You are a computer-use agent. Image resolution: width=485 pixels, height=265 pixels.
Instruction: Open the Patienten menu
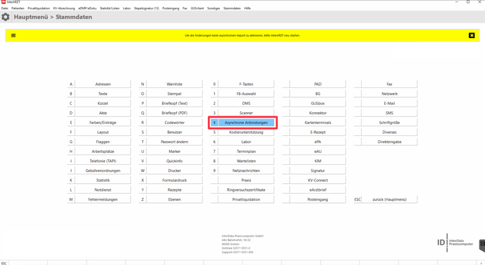18,8
